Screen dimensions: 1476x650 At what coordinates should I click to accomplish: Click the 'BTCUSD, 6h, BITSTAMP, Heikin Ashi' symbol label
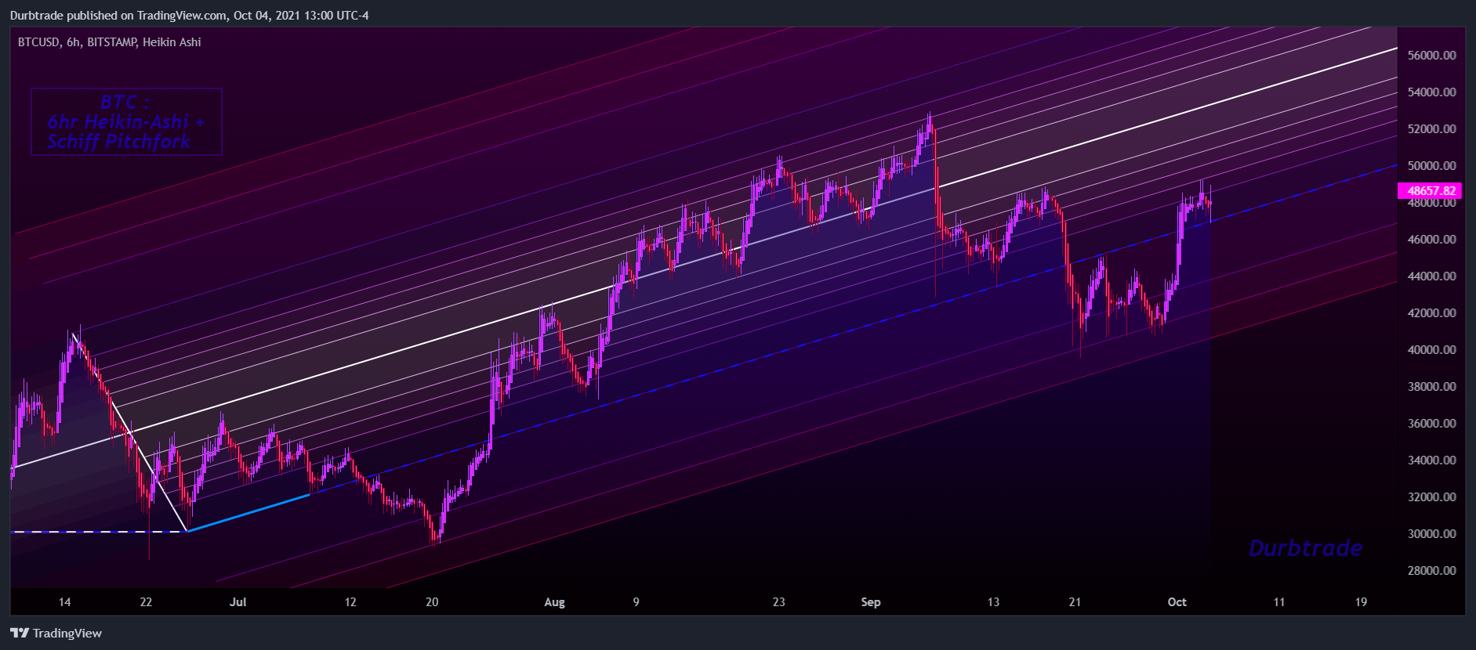(x=110, y=42)
